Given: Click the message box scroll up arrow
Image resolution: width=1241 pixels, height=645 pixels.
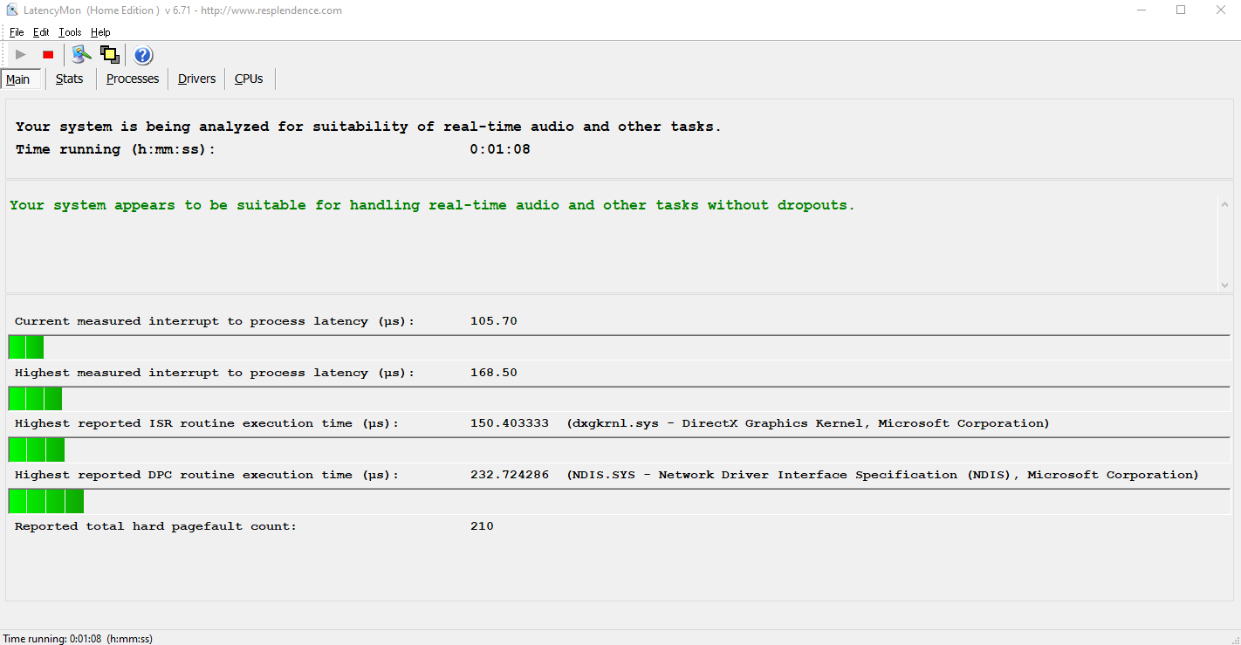Looking at the screenshot, I should tap(1224, 204).
